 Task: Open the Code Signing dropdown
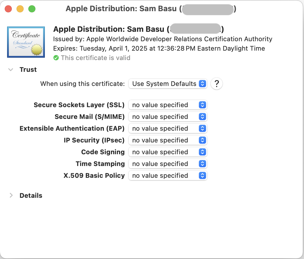tap(168, 152)
